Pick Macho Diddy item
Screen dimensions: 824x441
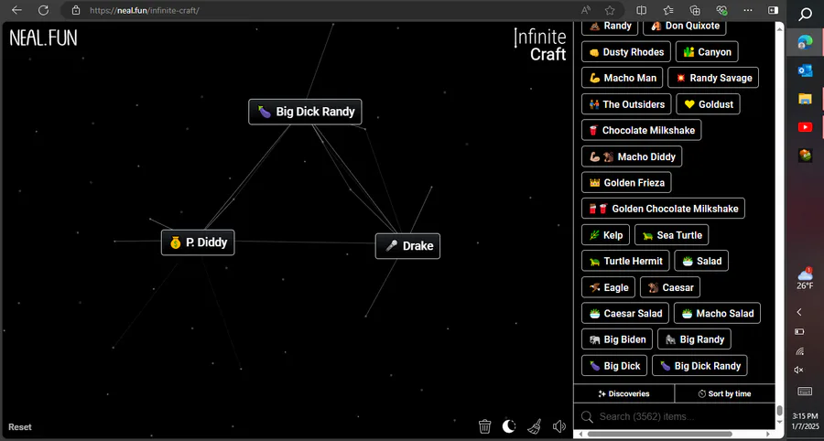tap(632, 156)
